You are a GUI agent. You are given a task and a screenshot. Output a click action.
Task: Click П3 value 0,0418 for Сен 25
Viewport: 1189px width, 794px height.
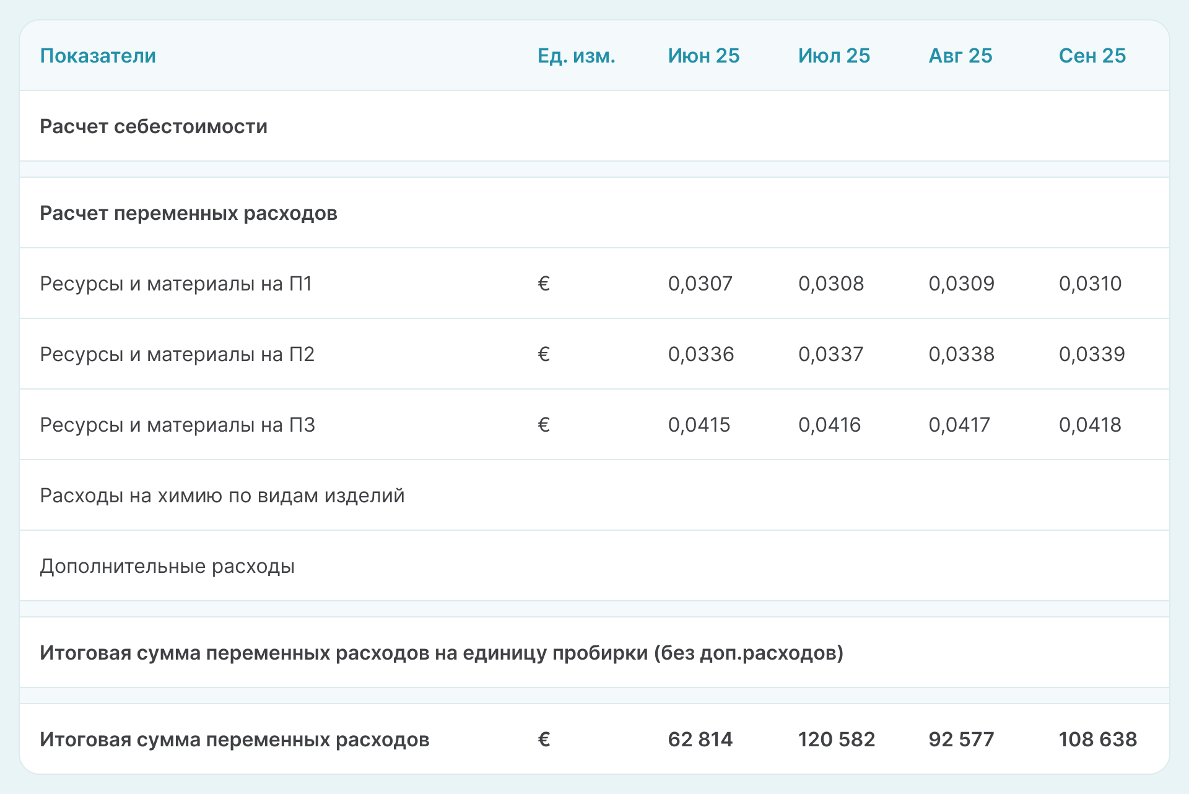1090,425
